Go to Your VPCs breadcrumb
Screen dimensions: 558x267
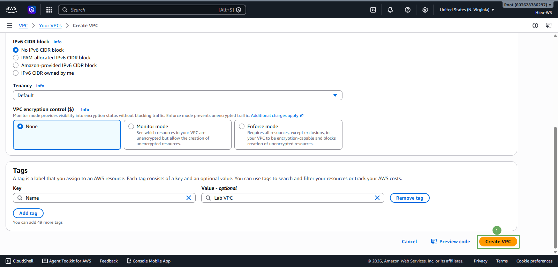[50, 25]
